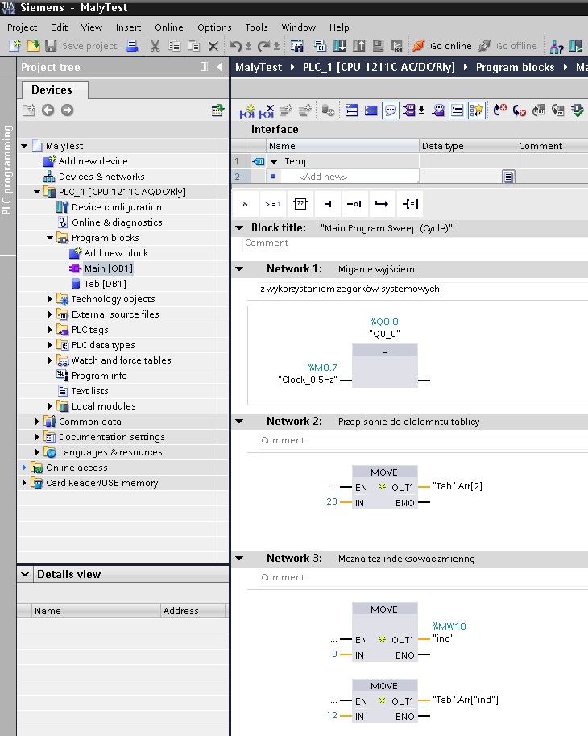
Task: Toggle free comments speech-bubble icon
Action: (390, 110)
